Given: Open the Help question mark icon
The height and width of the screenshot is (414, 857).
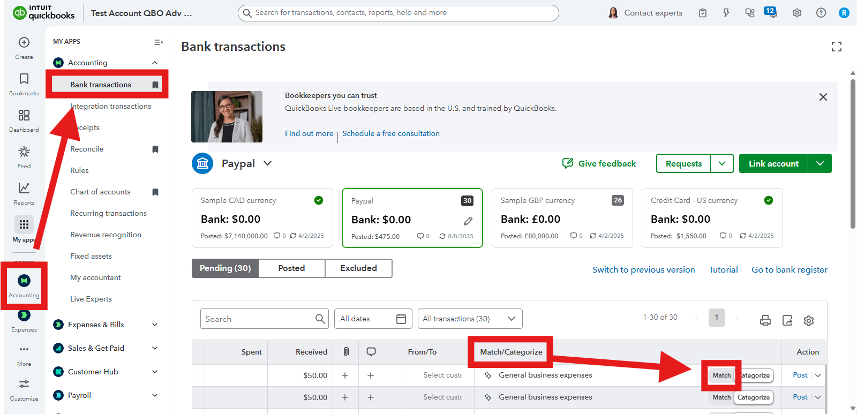Looking at the screenshot, I should point(821,13).
